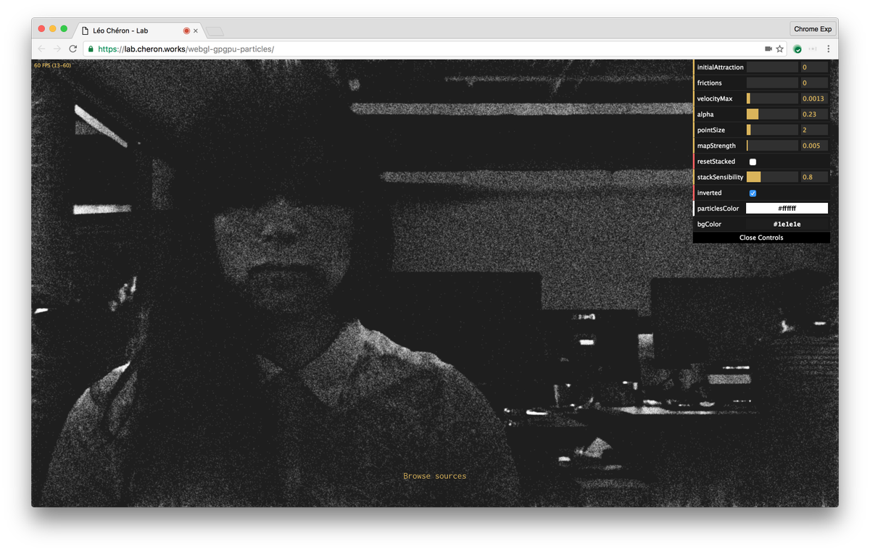The height and width of the screenshot is (552, 870).
Task: Bookmark page with the star icon
Action: [x=780, y=49]
